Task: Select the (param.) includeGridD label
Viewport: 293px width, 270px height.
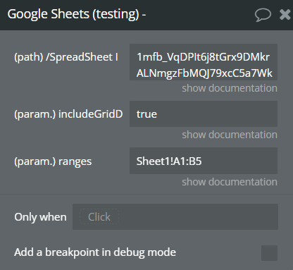Action: pos(68,114)
